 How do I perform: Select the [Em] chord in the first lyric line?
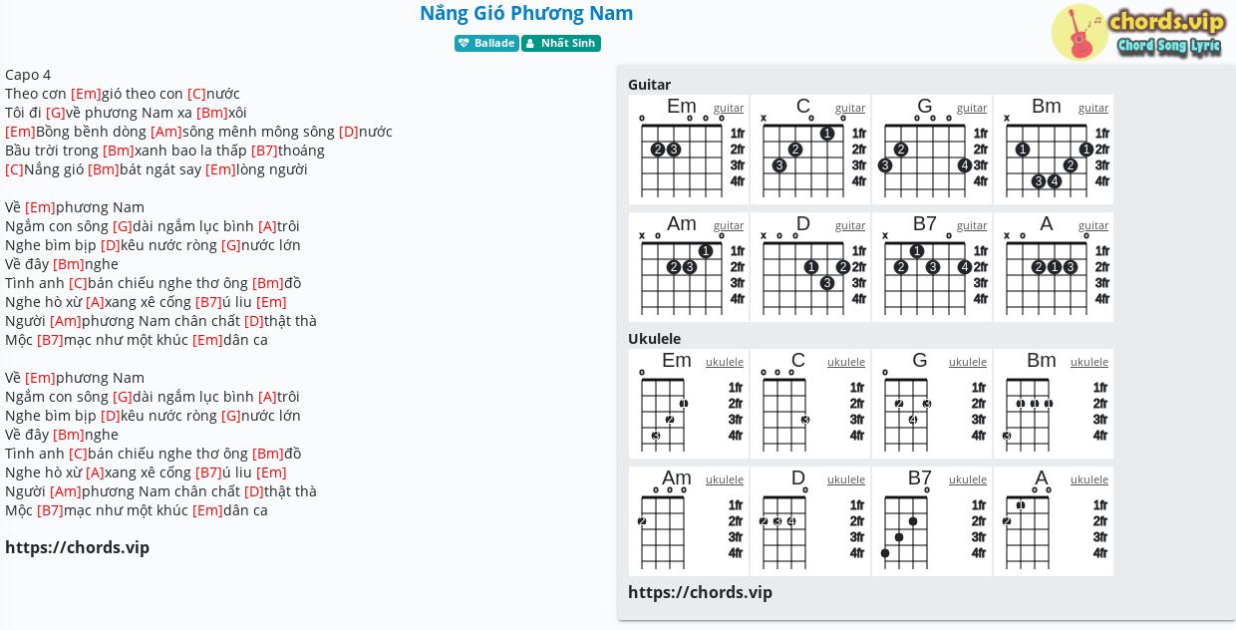(86, 94)
